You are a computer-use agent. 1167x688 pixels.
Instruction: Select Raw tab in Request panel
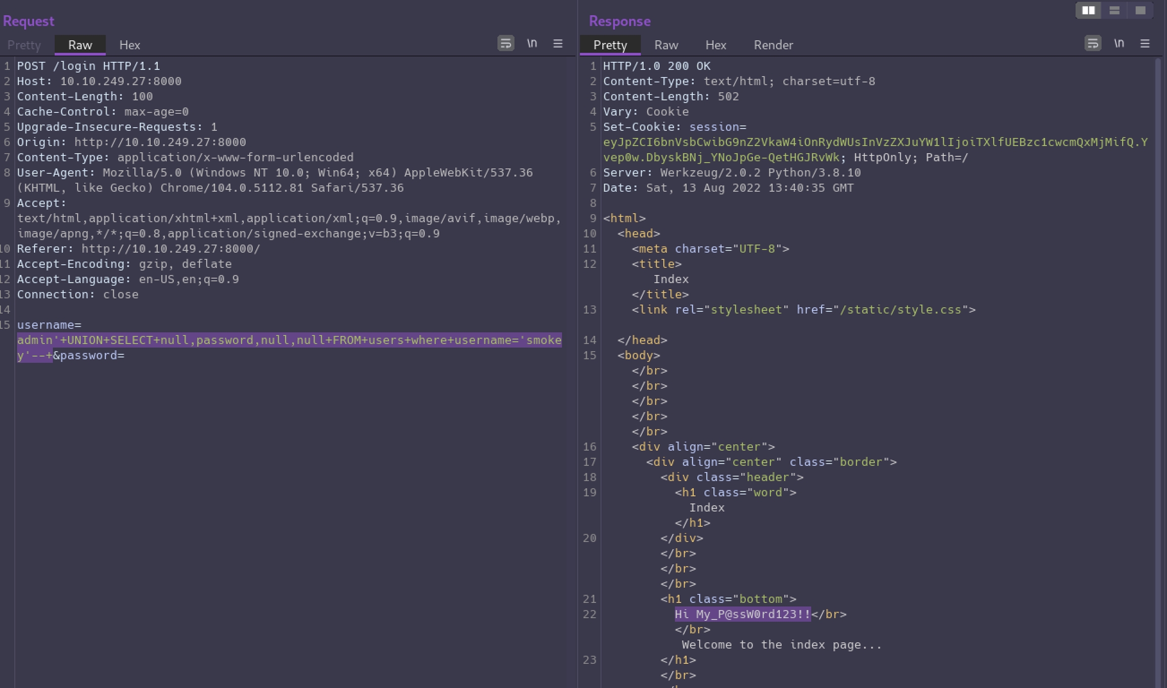(x=80, y=45)
